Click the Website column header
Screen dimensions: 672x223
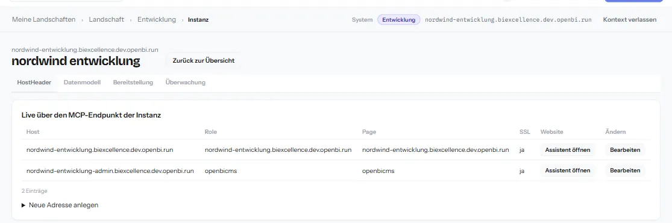point(551,131)
